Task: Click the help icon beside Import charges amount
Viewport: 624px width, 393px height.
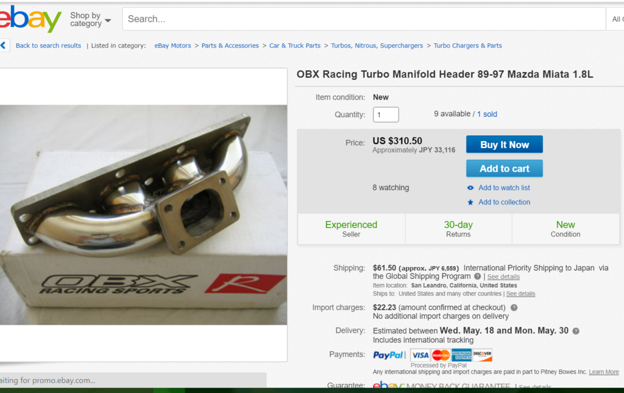Action: (514, 308)
